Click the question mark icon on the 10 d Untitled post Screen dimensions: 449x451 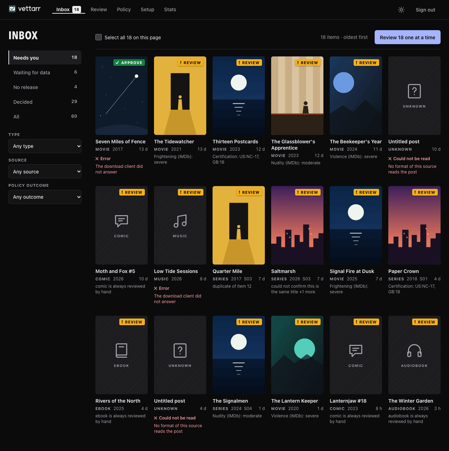point(414,91)
